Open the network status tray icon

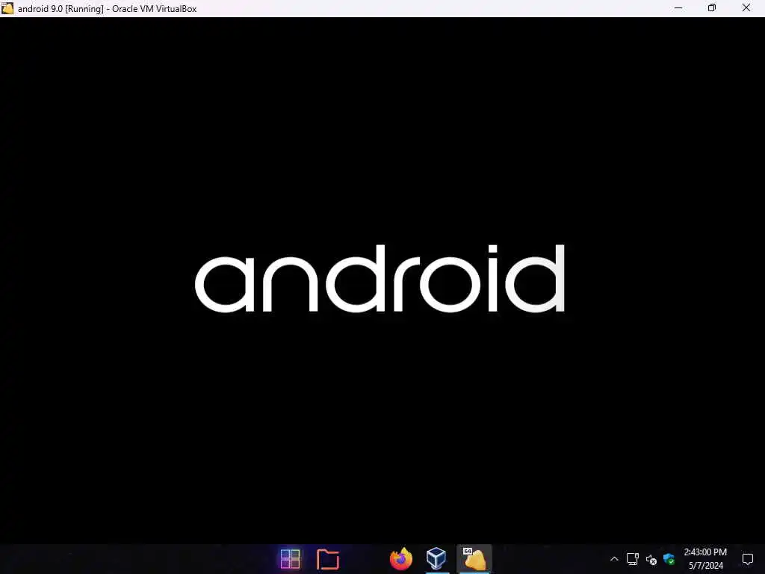[633, 559]
